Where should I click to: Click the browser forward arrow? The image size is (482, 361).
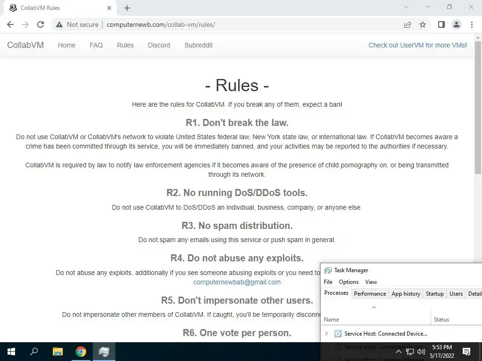[25, 24]
